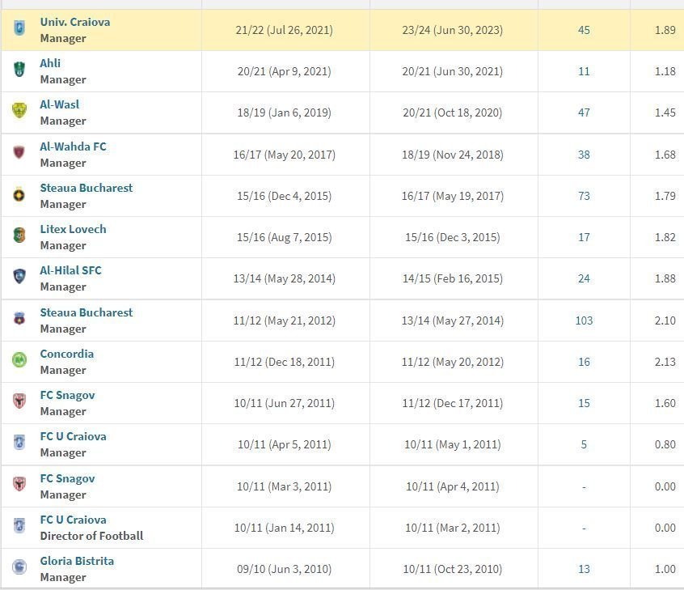Click the Al-Hilal SFC club crest
This screenshot has height=590, width=684.
19,276
